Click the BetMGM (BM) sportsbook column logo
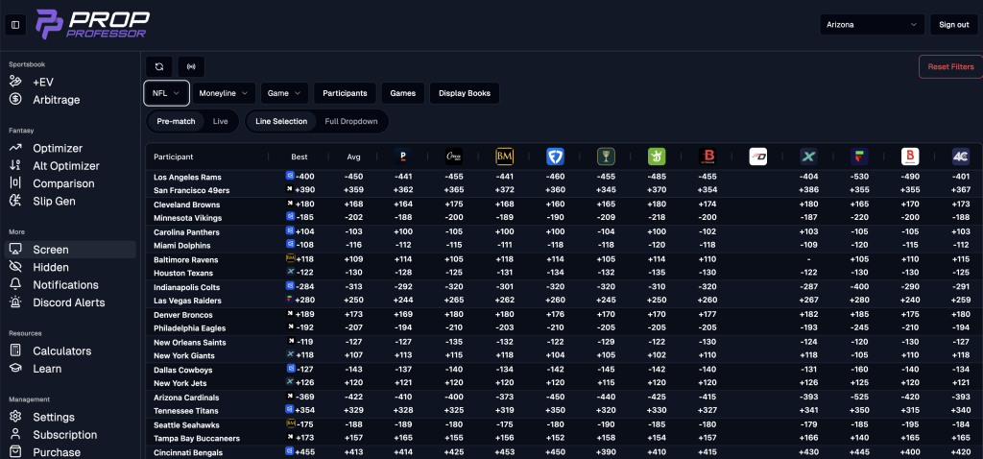 pyautogui.click(x=504, y=157)
